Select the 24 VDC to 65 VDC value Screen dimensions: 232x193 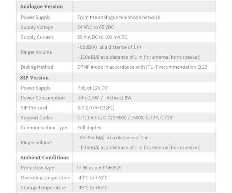tap(96, 27)
